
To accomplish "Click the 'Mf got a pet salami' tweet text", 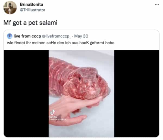I will [x=30, y=23].
